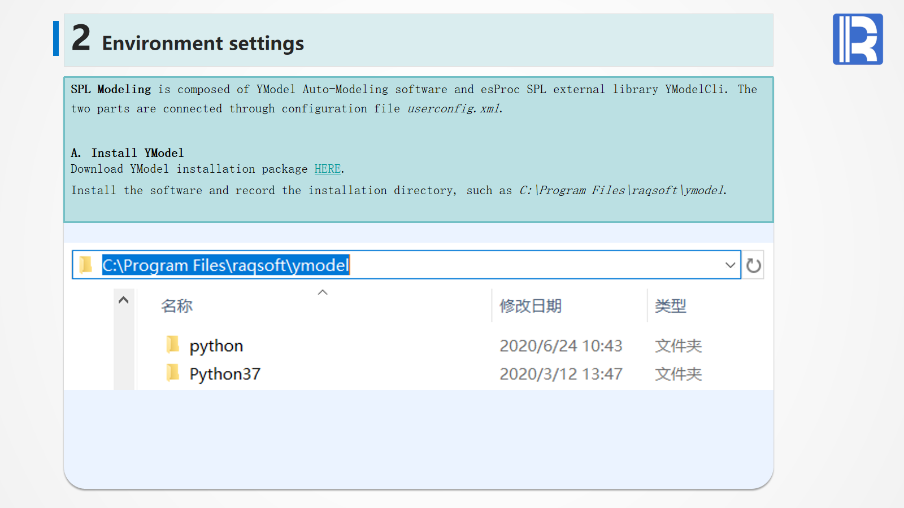Screen dimensions: 904x508
Task: Select the python folder name
Action: point(216,346)
